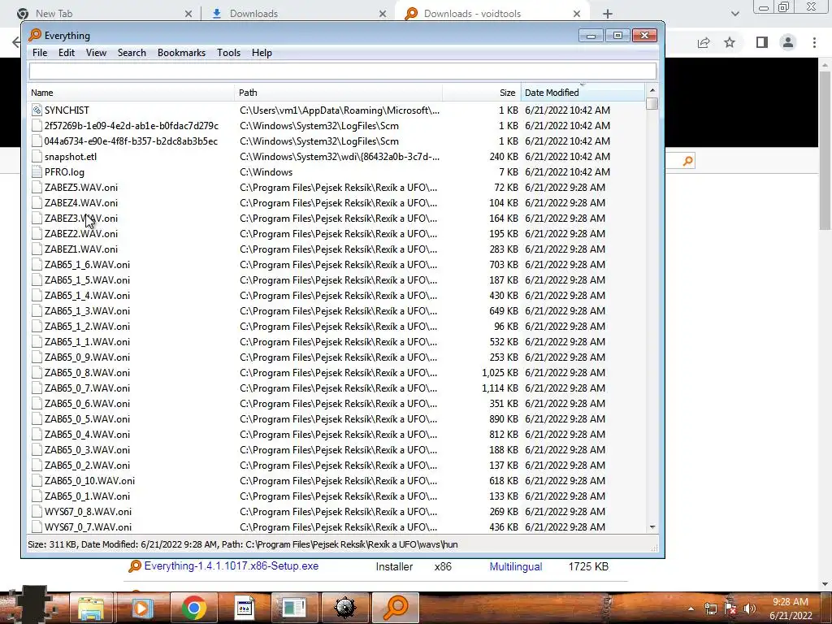Click the C:\Windows path of PFRO.log
This screenshot has height=624, width=832.
click(x=266, y=172)
